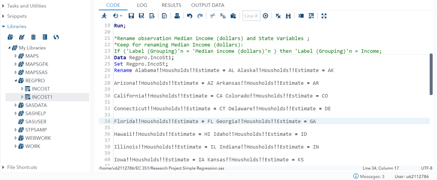Expand the MAPSGFK library
Image resolution: width=437 pixels, height=180 pixels.
pyautogui.click(x=16, y=64)
